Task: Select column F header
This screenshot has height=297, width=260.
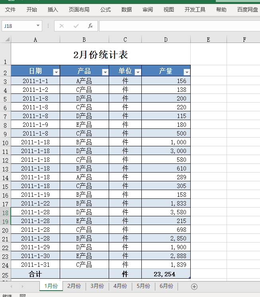Action: pos(244,39)
